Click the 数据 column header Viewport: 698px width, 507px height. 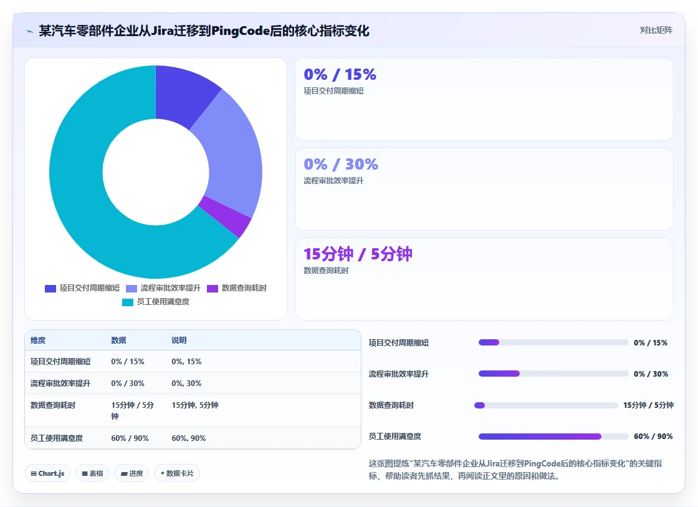(118, 340)
